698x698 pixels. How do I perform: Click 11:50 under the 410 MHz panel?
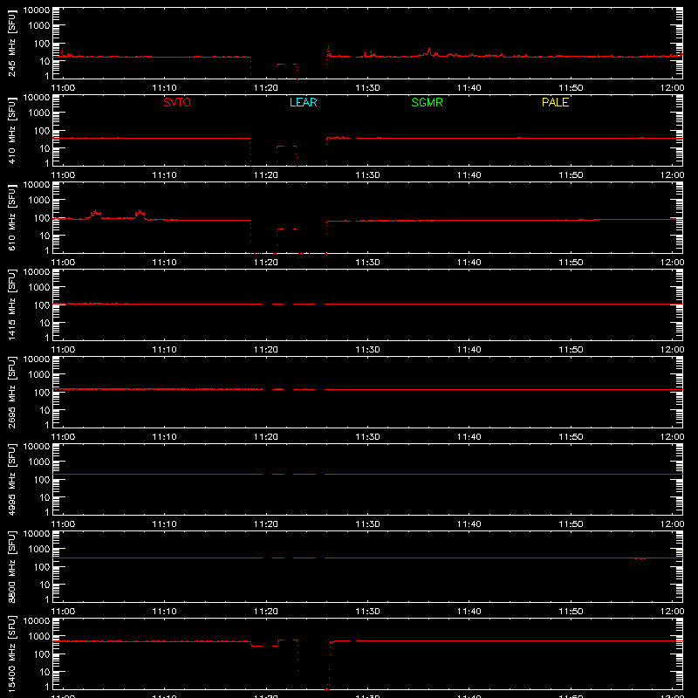[571, 175]
